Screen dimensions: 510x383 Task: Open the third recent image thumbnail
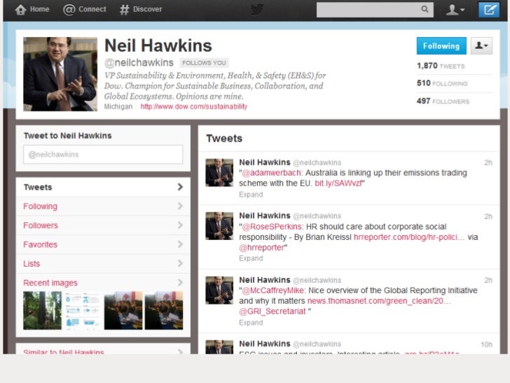click(x=123, y=310)
